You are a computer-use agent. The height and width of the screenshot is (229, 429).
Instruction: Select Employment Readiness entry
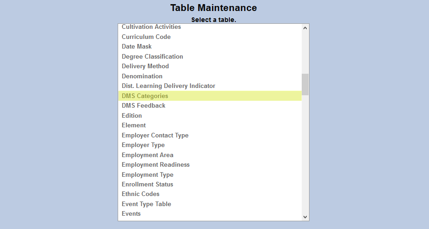(155, 165)
